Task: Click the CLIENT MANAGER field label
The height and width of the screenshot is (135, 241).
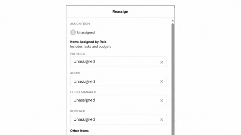Action: (83, 92)
